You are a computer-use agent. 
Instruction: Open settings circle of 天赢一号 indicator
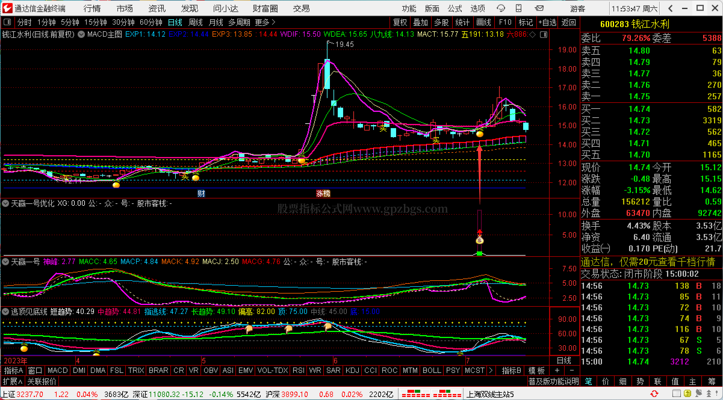click(5, 262)
